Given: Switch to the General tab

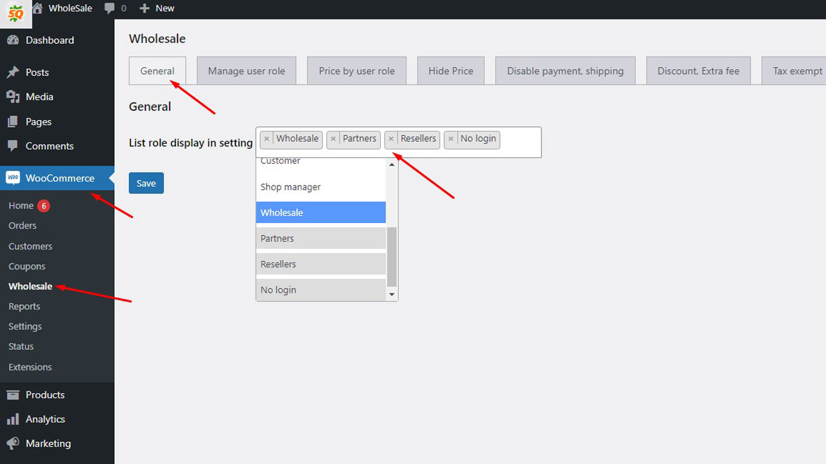Looking at the screenshot, I should tap(157, 71).
